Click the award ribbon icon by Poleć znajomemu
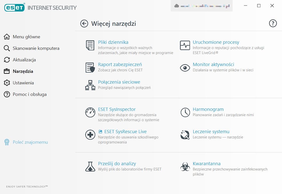 point(7,142)
